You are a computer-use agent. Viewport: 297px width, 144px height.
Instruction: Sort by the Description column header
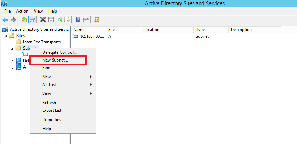click(255, 30)
